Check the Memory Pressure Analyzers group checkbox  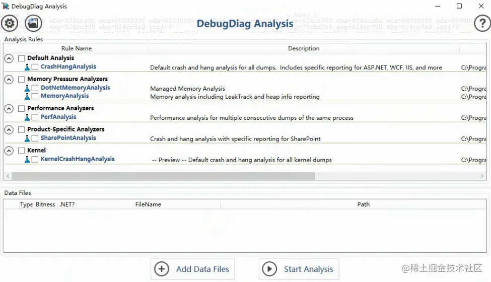tap(21, 79)
